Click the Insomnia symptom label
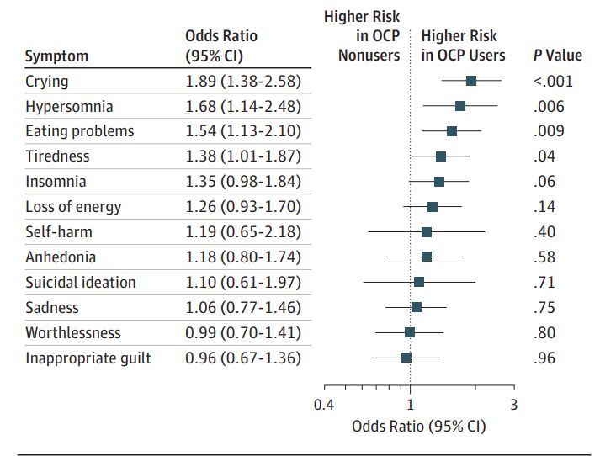The image size is (600, 456). coord(56,182)
